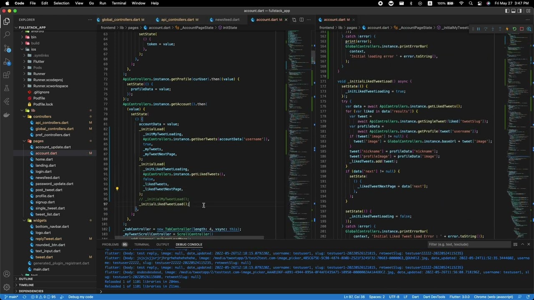Viewport: 534px width, 300px height.
Task: Click debug Step Out button
Action: [500, 29]
